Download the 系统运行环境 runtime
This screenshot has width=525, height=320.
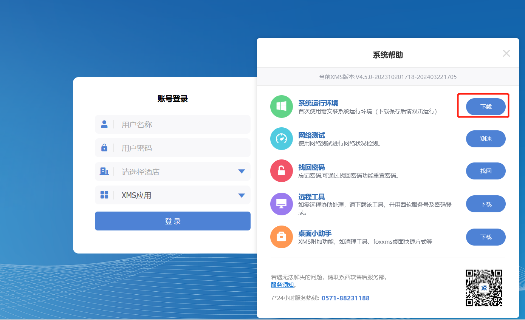tap(486, 107)
